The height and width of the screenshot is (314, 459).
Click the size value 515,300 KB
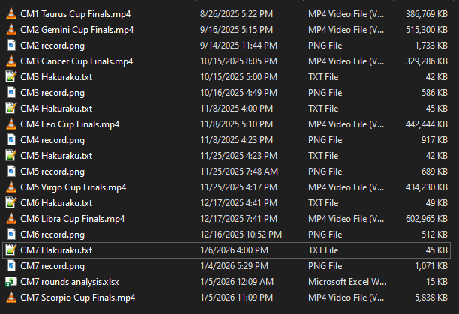(x=427, y=30)
